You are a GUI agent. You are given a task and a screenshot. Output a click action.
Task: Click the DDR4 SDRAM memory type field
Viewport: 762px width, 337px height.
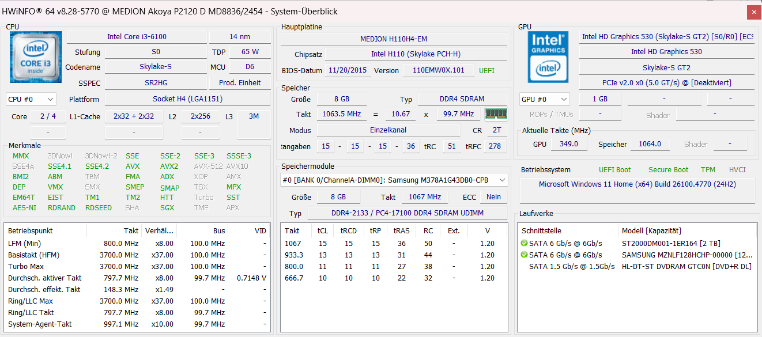pyautogui.click(x=462, y=100)
